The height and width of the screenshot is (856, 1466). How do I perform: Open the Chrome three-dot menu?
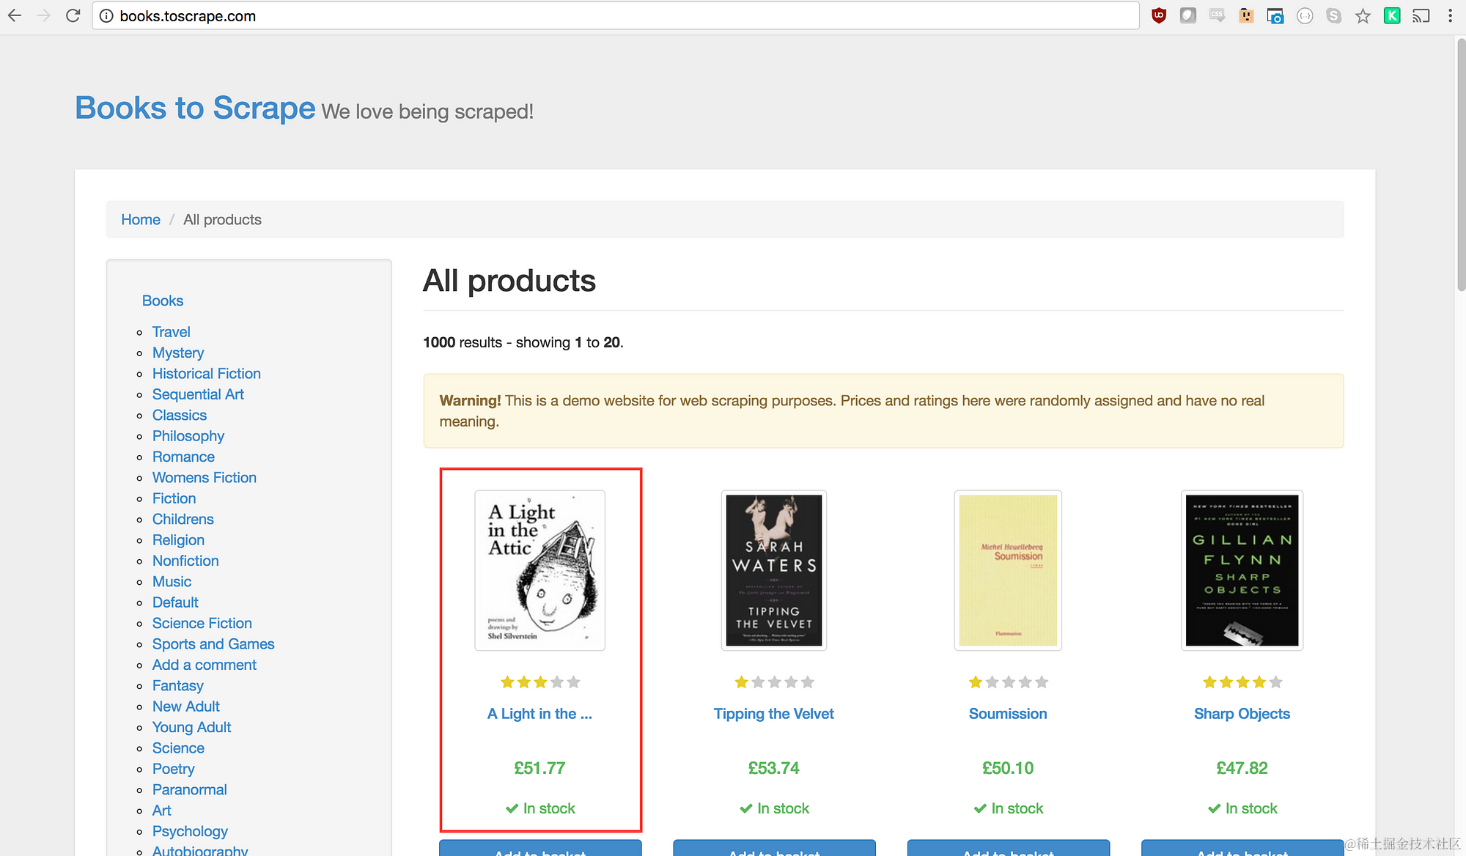click(x=1450, y=15)
